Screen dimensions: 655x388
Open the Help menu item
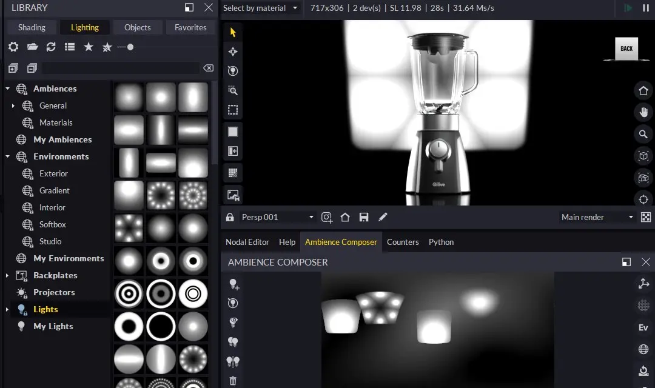tap(287, 242)
